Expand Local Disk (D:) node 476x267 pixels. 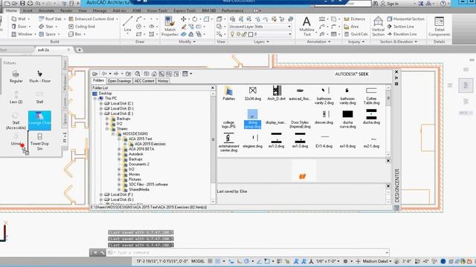pyautogui.click(x=101, y=108)
